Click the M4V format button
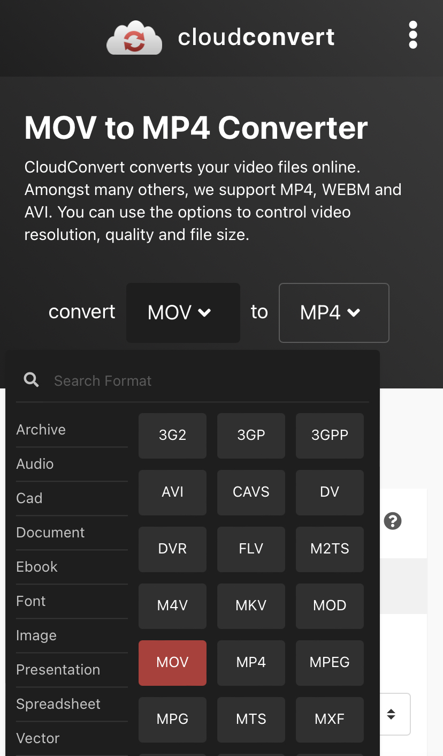Viewport: 443px width, 756px height. pyautogui.click(x=172, y=606)
